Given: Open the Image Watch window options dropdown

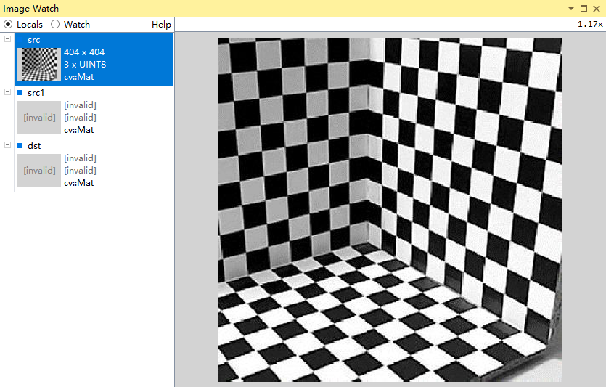Looking at the screenshot, I should click(571, 9).
